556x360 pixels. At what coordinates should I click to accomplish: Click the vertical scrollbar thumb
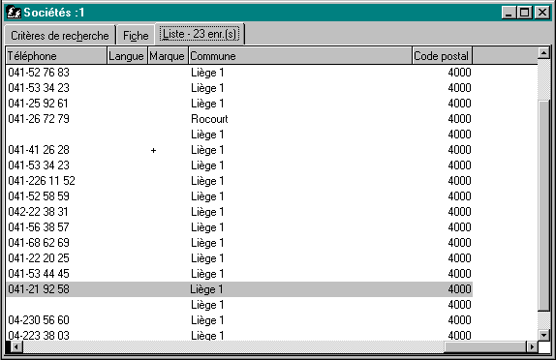pos(543,205)
